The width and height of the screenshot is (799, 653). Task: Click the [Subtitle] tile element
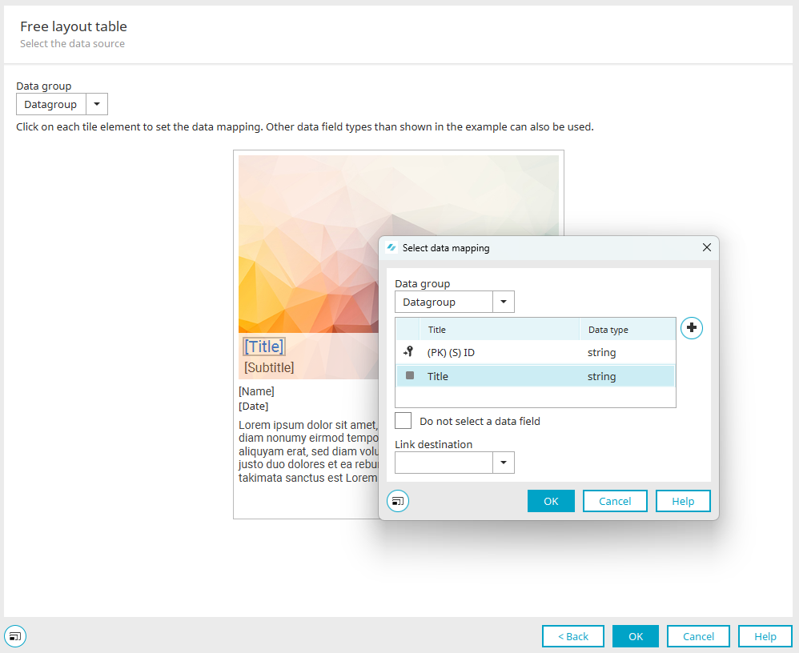(269, 368)
